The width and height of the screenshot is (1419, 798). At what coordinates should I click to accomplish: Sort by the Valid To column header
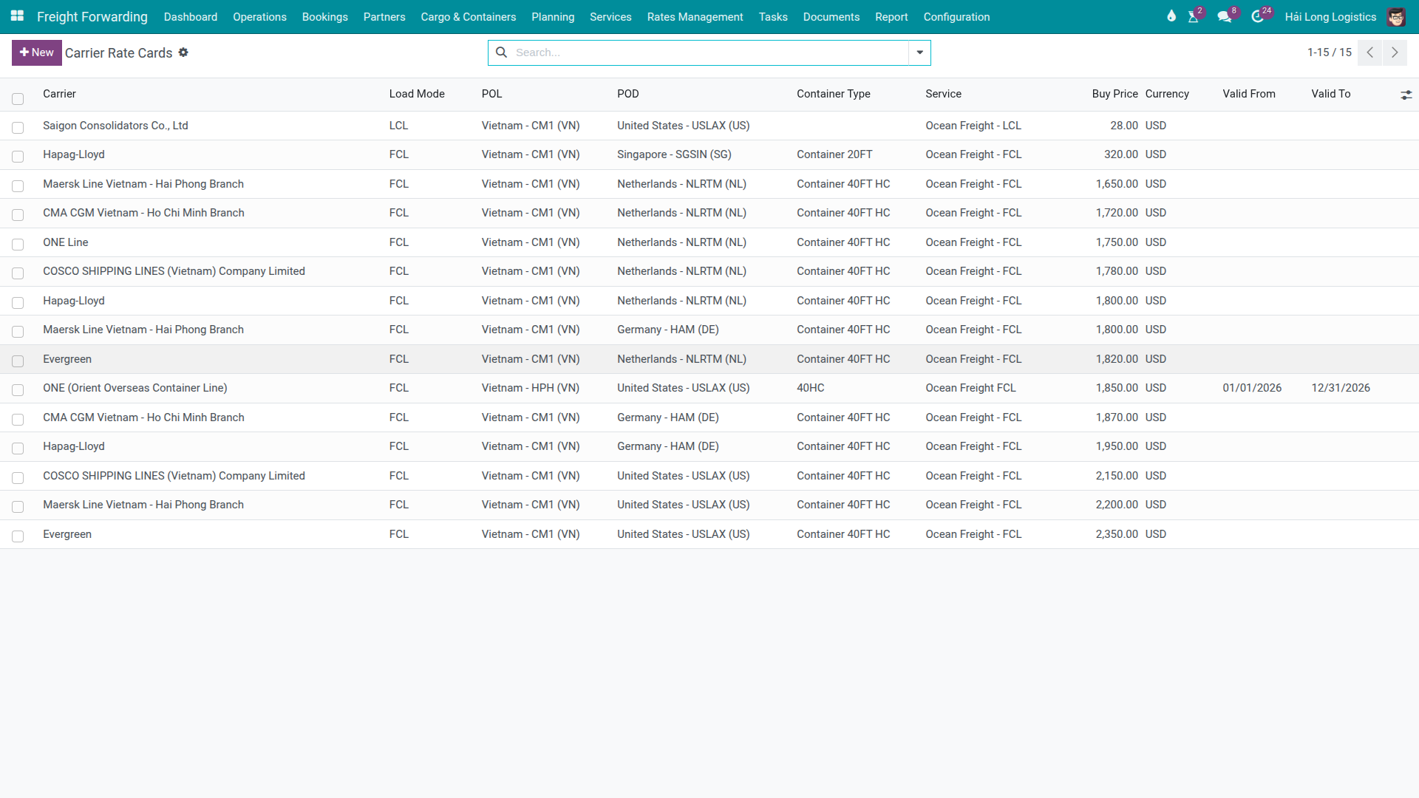pos(1330,94)
